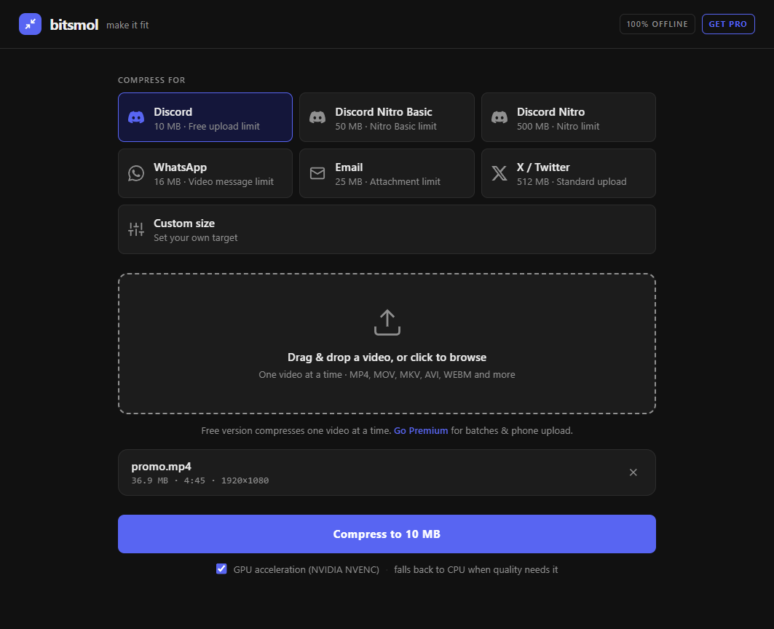774x629 pixels.
Task: Start Compress to 10 MB
Action: [x=387, y=534]
